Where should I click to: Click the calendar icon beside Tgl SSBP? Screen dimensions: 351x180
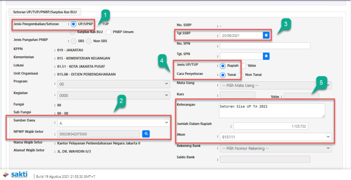pos(266,35)
